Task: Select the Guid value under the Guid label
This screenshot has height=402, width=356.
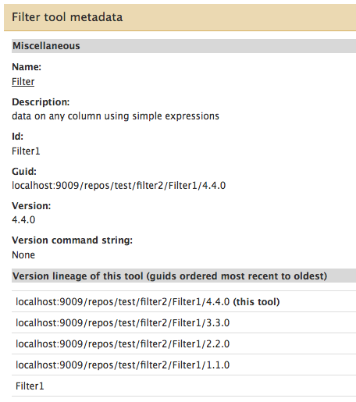Action: 119,186
